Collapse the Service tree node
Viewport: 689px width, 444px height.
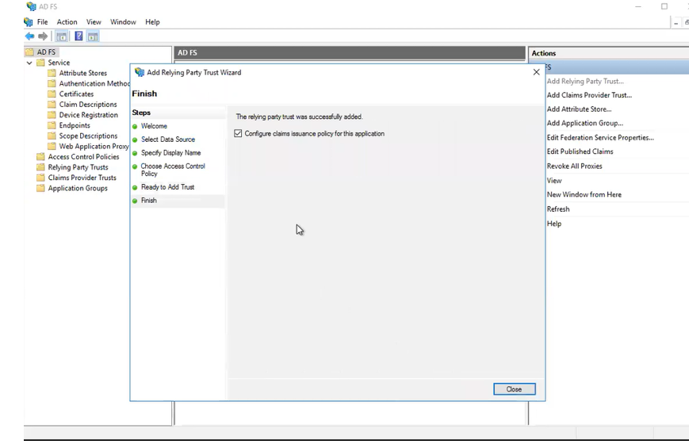[30, 63]
